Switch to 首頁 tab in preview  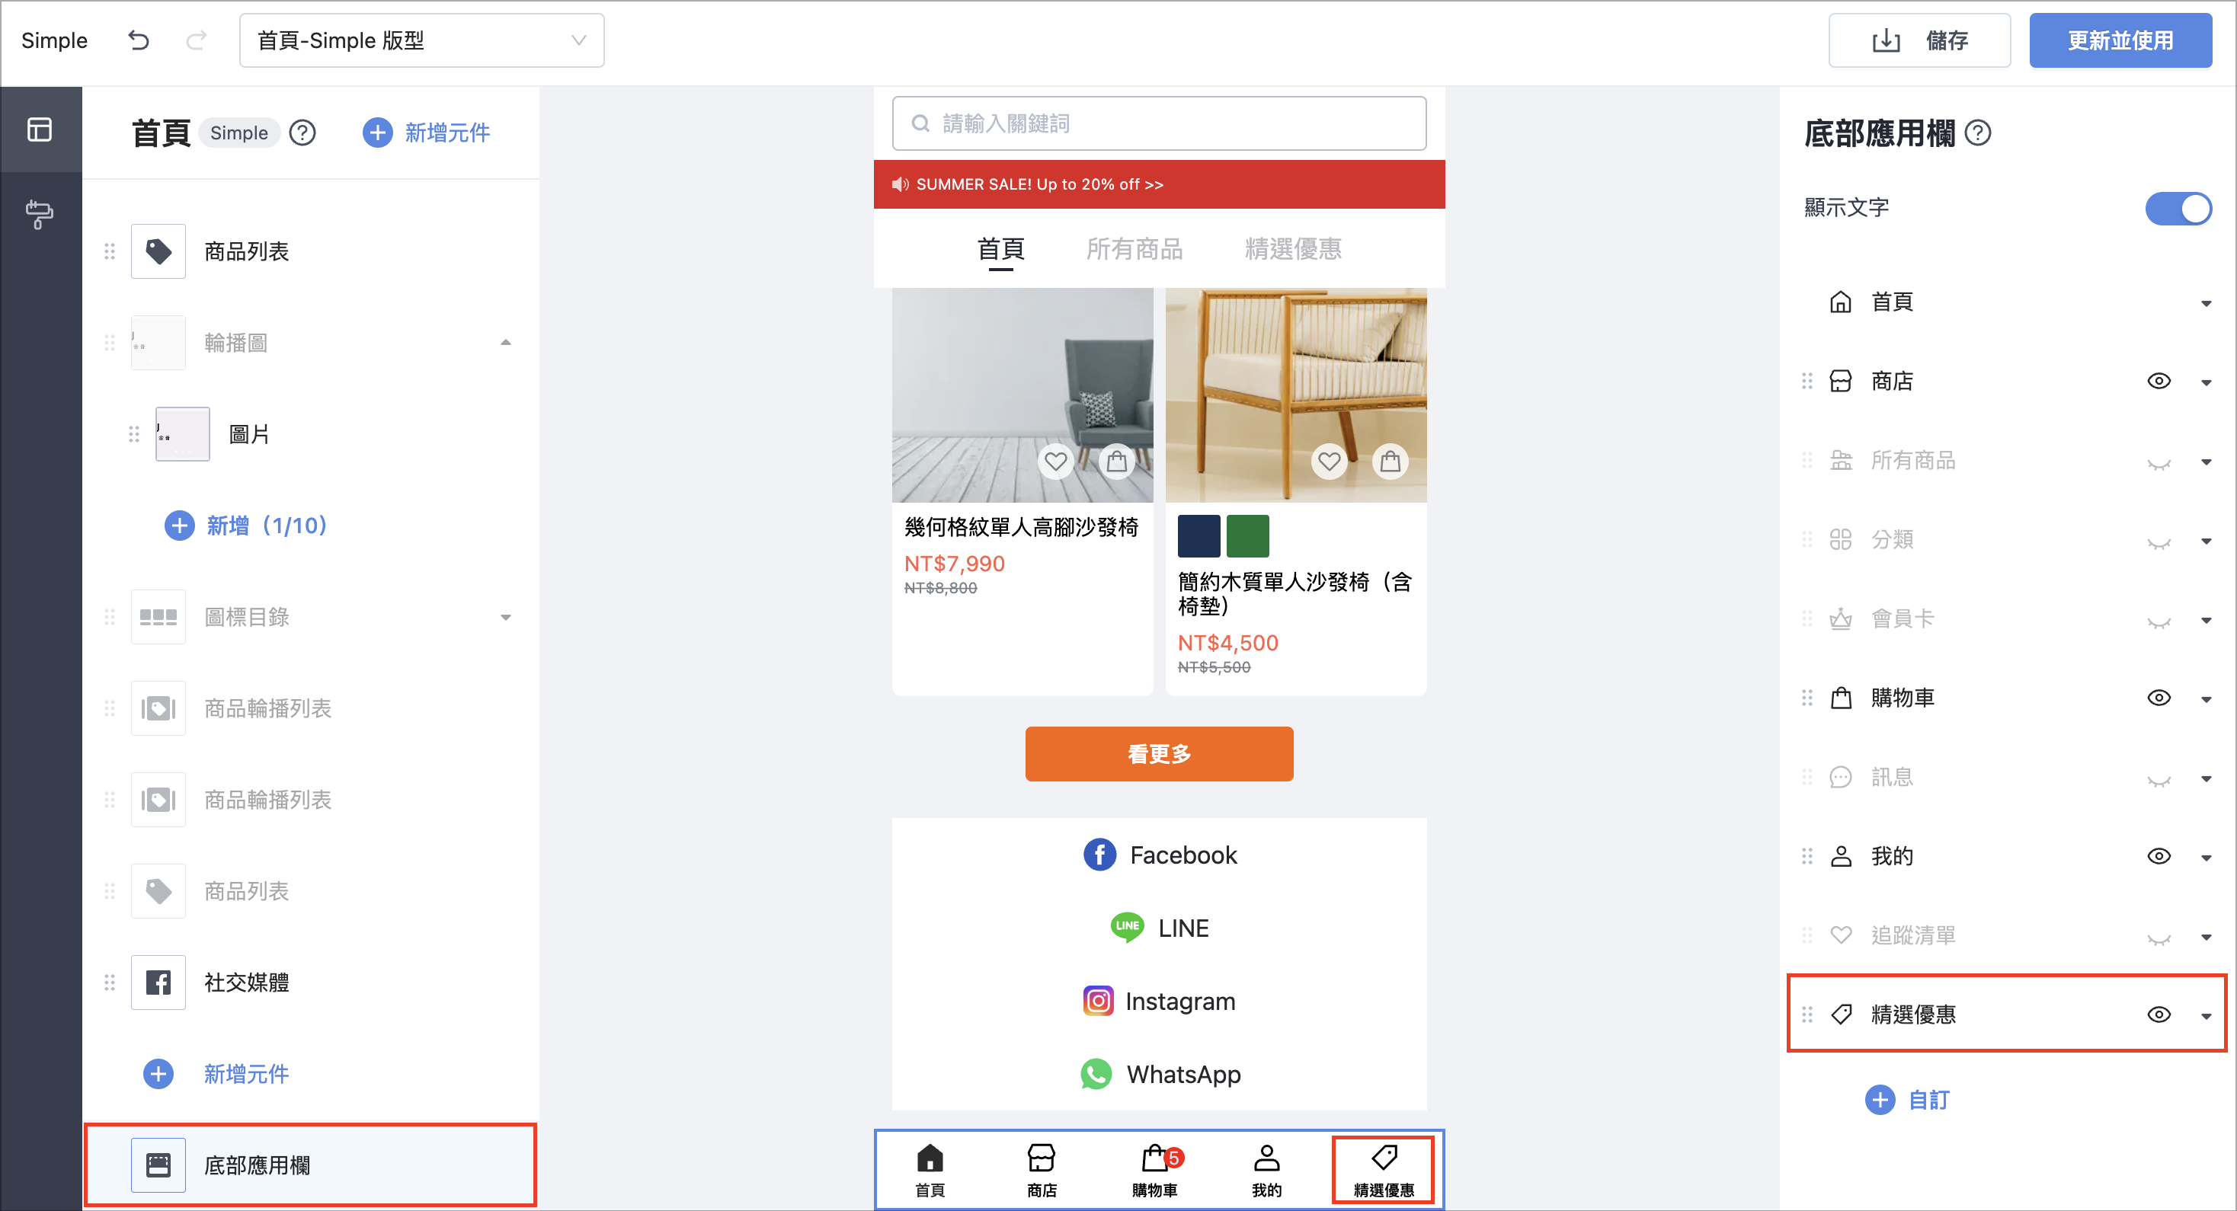(1000, 249)
